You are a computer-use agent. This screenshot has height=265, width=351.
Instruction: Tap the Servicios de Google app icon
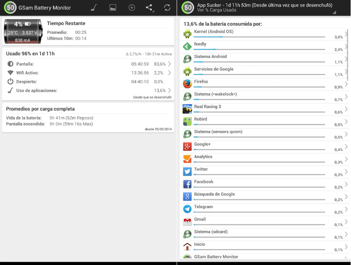pyautogui.click(x=187, y=72)
